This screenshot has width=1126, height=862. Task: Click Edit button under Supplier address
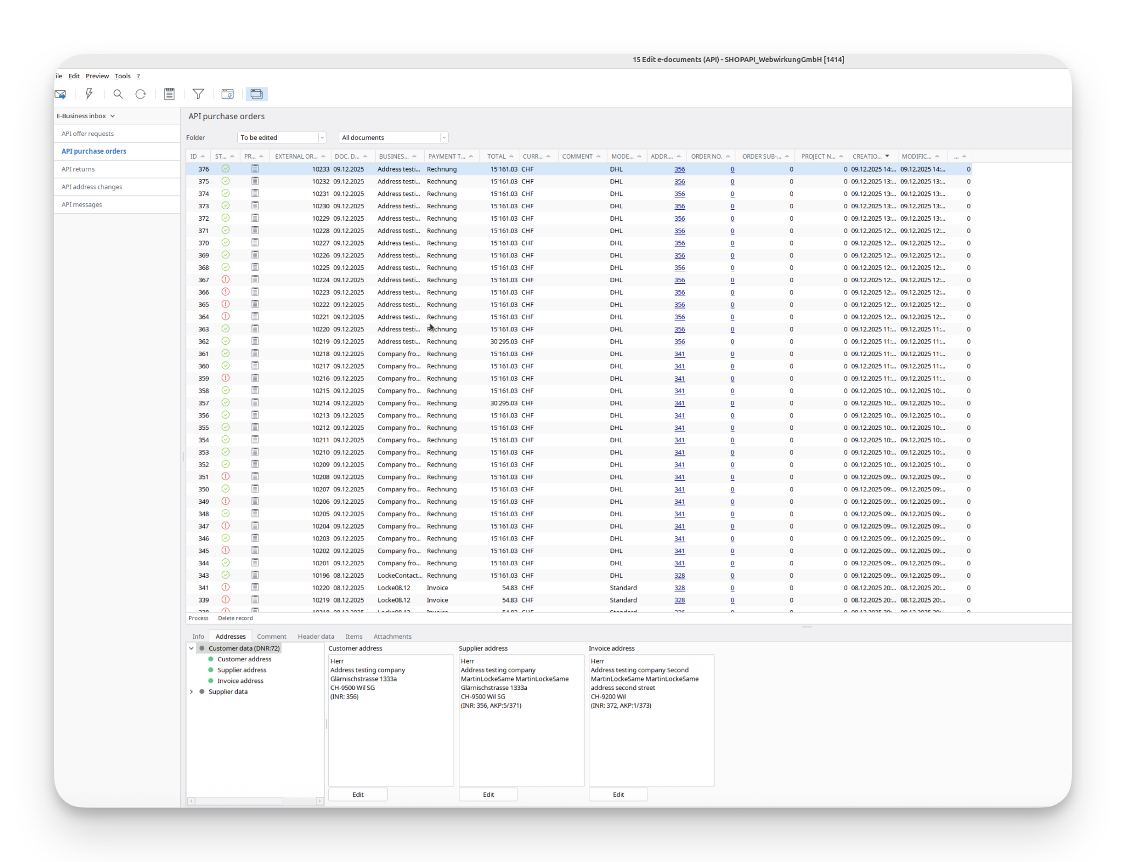coord(488,795)
